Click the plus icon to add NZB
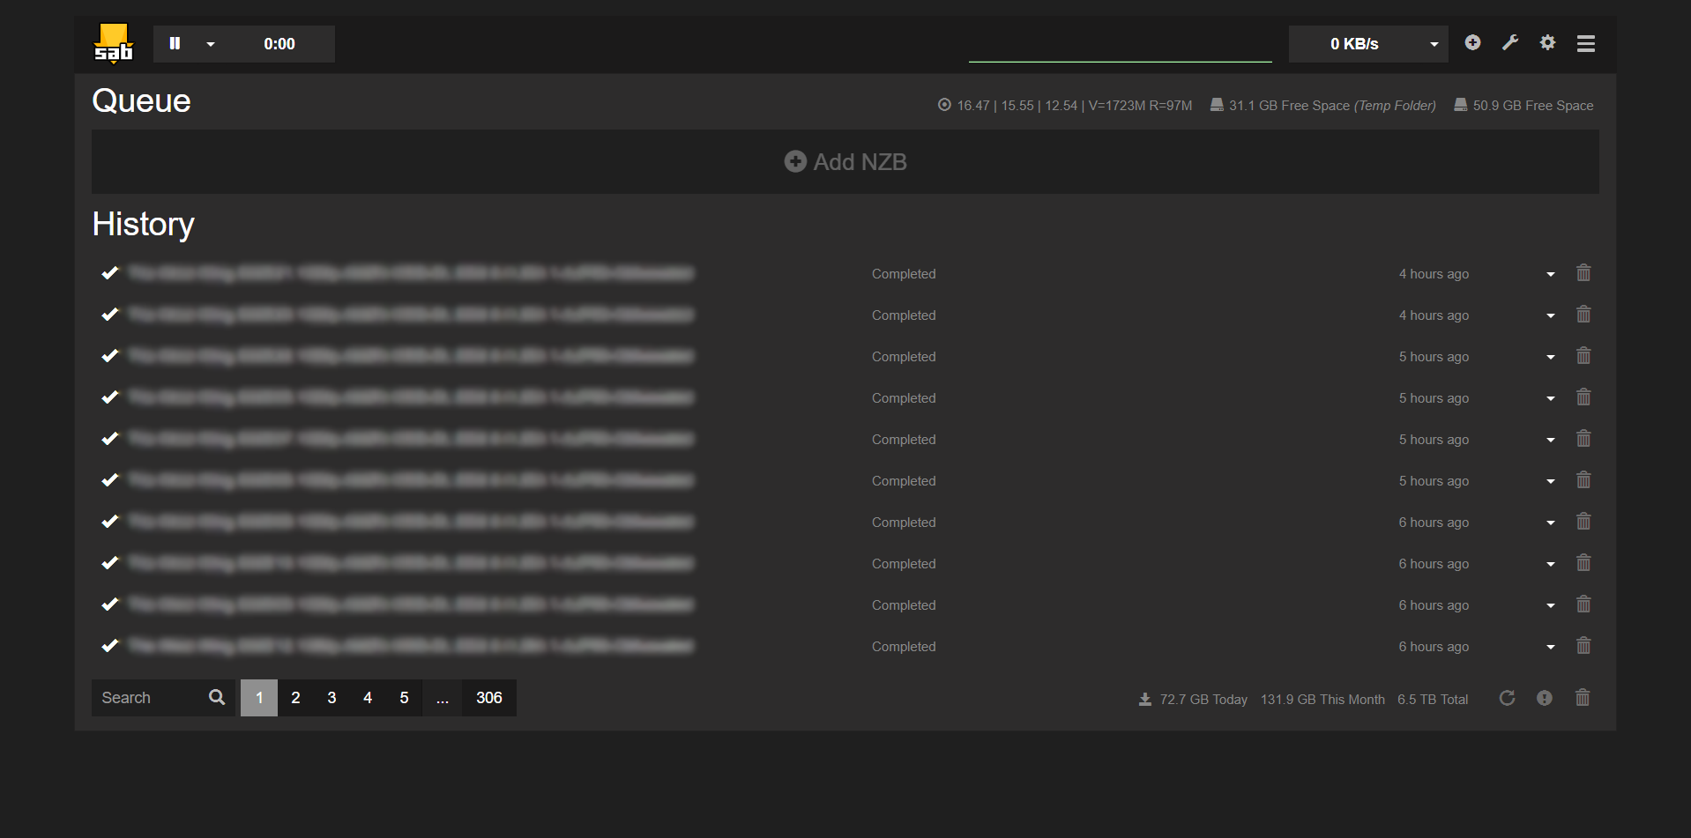Image resolution: width=1691 pixels, height=838 pixels. tap(1472, 42)
